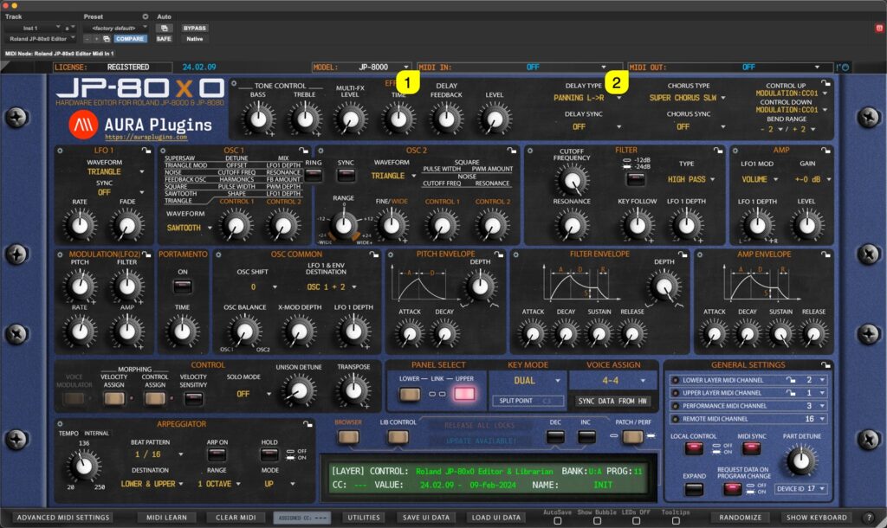Open the auraplugins.com link

tap(146, 138)
